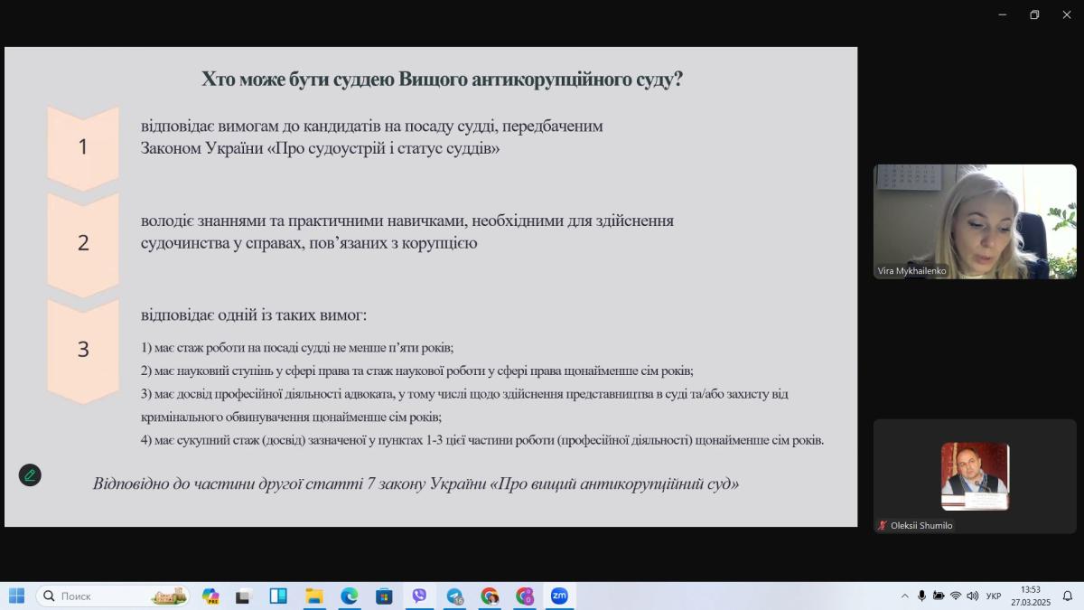
Task: Select Vira Mykhailenko's video tile
Action: [975, 221]
